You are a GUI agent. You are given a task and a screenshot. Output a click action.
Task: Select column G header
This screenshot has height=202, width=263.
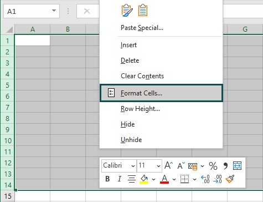click(x=245, y=29)
